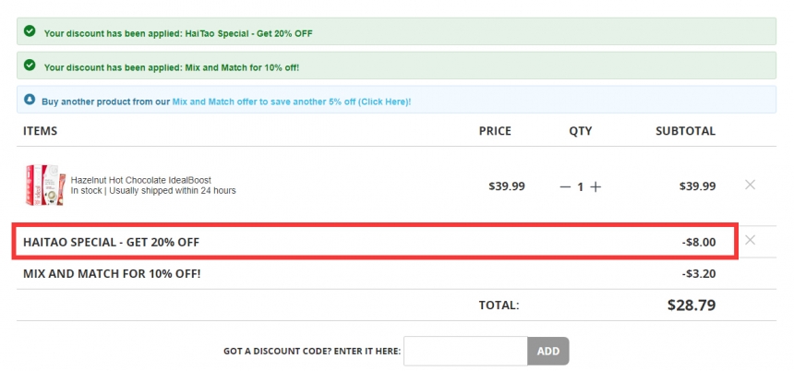Click the $28.79 total amount
The width and height of the screenshot is (794, 371).
(692, 305)
